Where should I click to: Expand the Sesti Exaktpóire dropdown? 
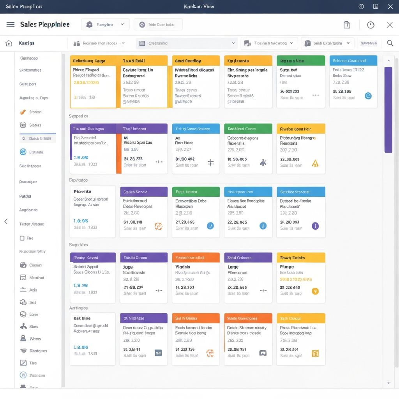(328, 43)
